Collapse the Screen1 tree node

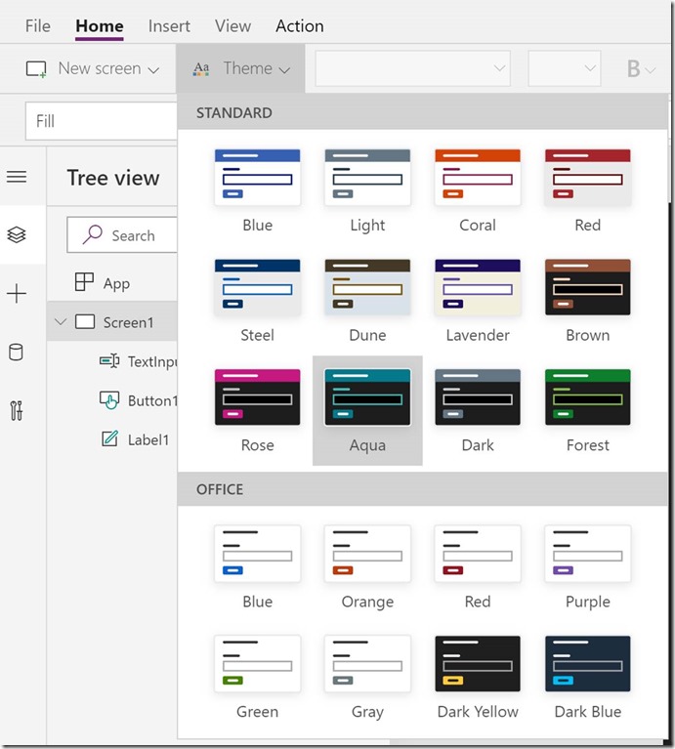tap(61, 322)
